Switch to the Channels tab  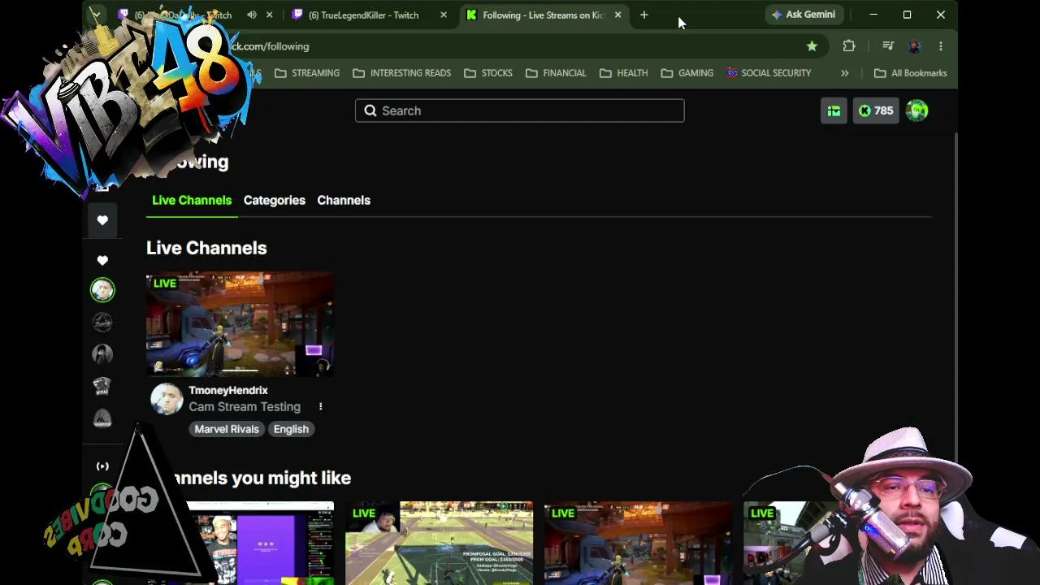344,200
